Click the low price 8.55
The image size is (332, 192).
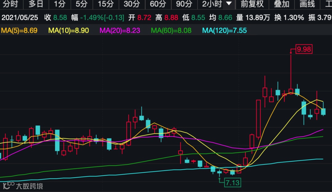198,17
